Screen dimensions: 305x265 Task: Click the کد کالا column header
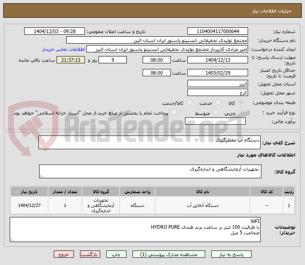click(x=267, y=192)
